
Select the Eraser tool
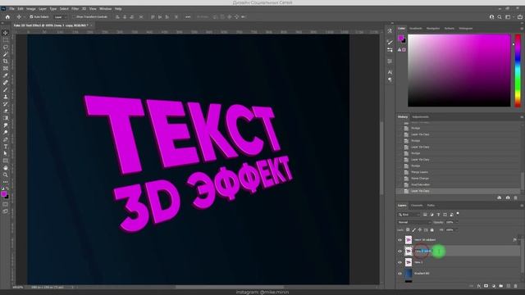pyautogui.click(x=6, y=111)
